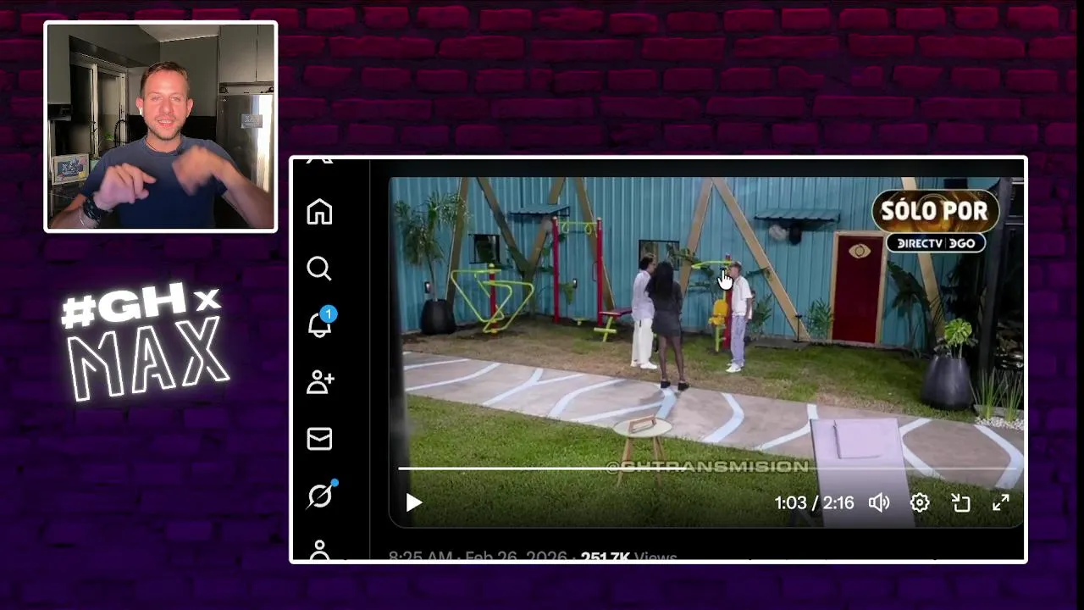Open the Follow people icon
1084x610 pixels.
point(320,382)
